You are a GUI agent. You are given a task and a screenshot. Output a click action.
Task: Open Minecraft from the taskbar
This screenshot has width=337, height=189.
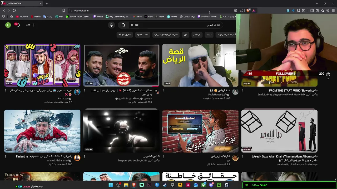click(219, 185)
